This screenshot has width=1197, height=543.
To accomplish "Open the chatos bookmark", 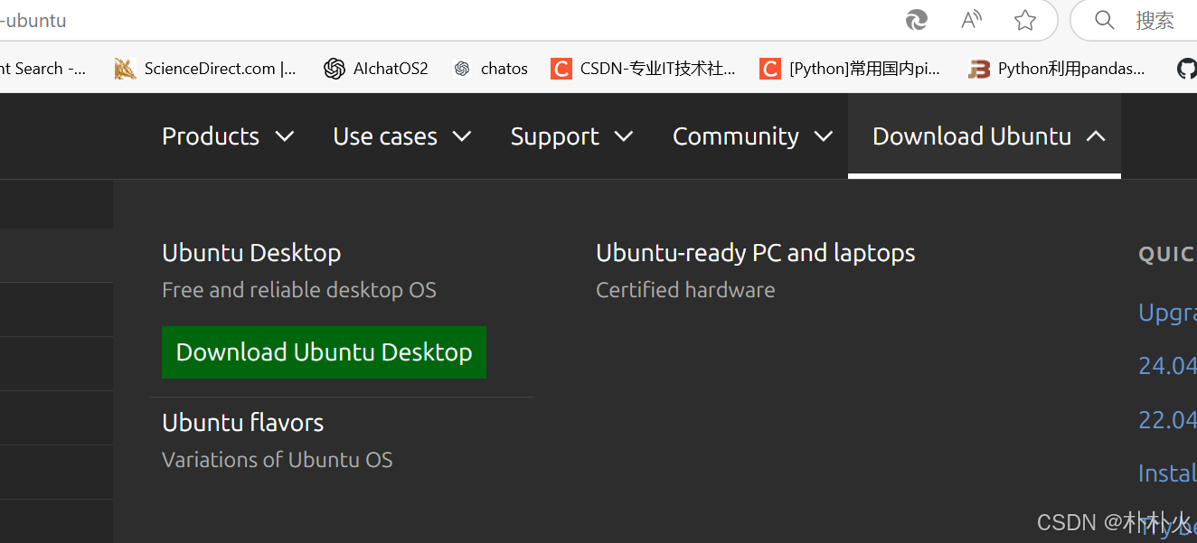I will point(490,69).
